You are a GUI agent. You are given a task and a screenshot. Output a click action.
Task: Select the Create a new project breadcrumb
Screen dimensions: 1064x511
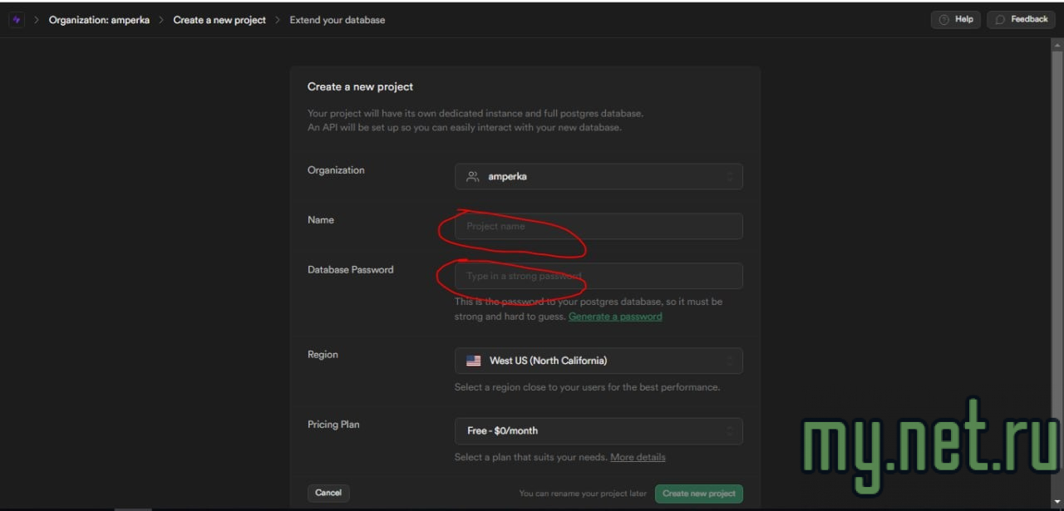[219, 20]
